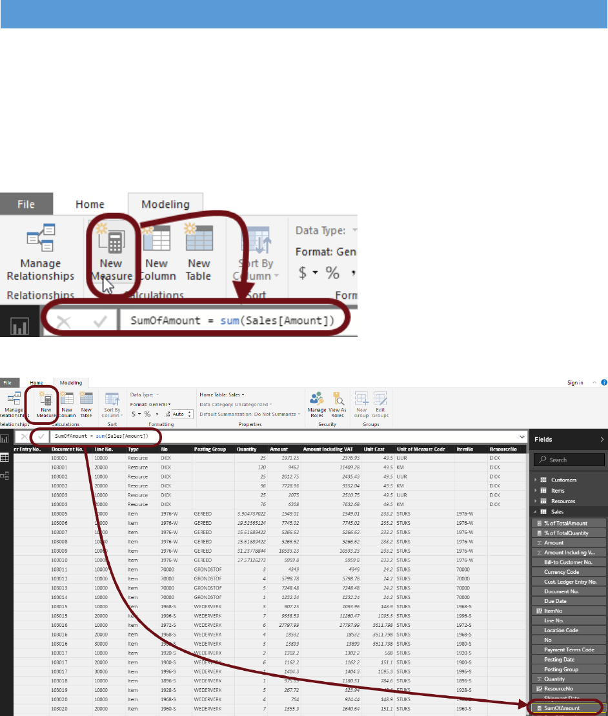Select the Currency Code field

point(569,572)
